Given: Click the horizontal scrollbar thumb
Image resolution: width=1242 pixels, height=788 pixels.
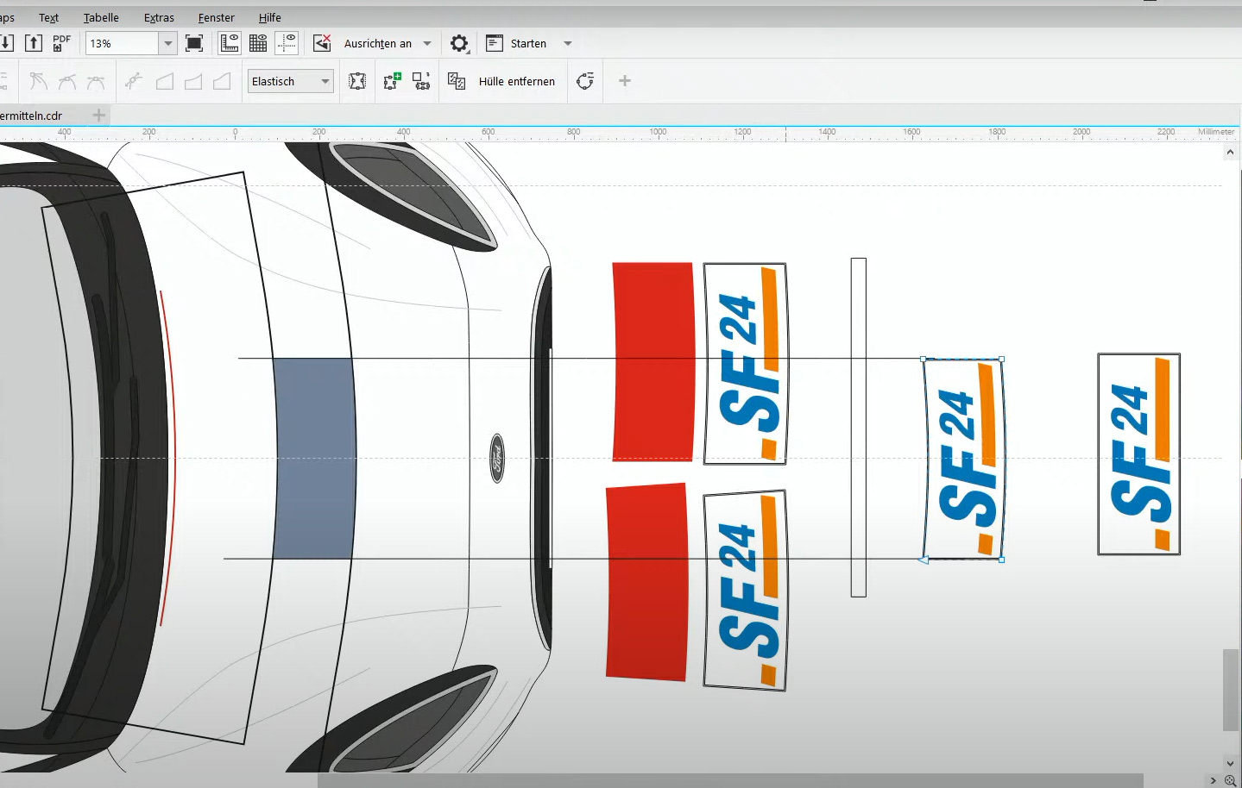Looking at the screenshot, I should tap(730, 780).
